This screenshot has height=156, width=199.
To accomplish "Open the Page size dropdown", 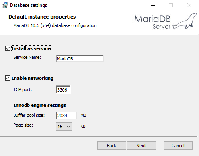I will coord(64,126).
